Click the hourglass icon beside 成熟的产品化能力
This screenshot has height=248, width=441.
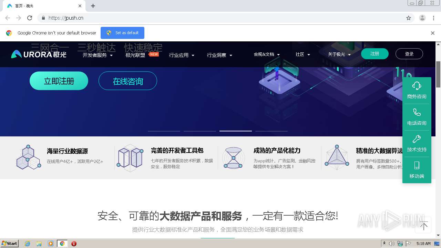(x=233, y=158)
